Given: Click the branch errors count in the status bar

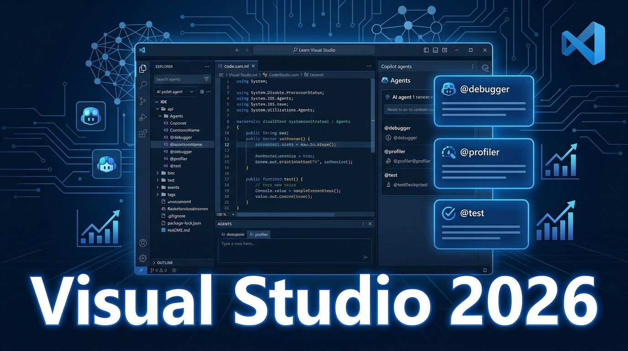Looking at the screenshot, I should coord(155,270).
